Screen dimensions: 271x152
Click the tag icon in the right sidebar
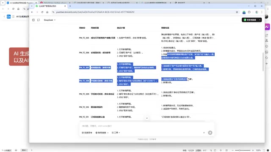click(267, 58)
